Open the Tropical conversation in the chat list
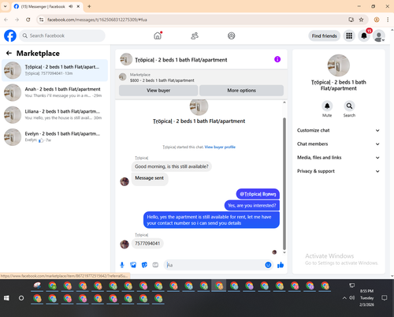The image size is (394, 317). (x=54, y=70)
